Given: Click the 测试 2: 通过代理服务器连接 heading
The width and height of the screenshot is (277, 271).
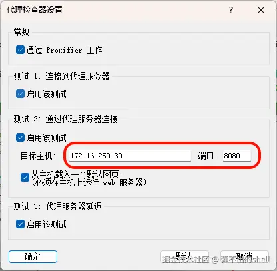Looking at the screenshot, I should coord(65,119).
